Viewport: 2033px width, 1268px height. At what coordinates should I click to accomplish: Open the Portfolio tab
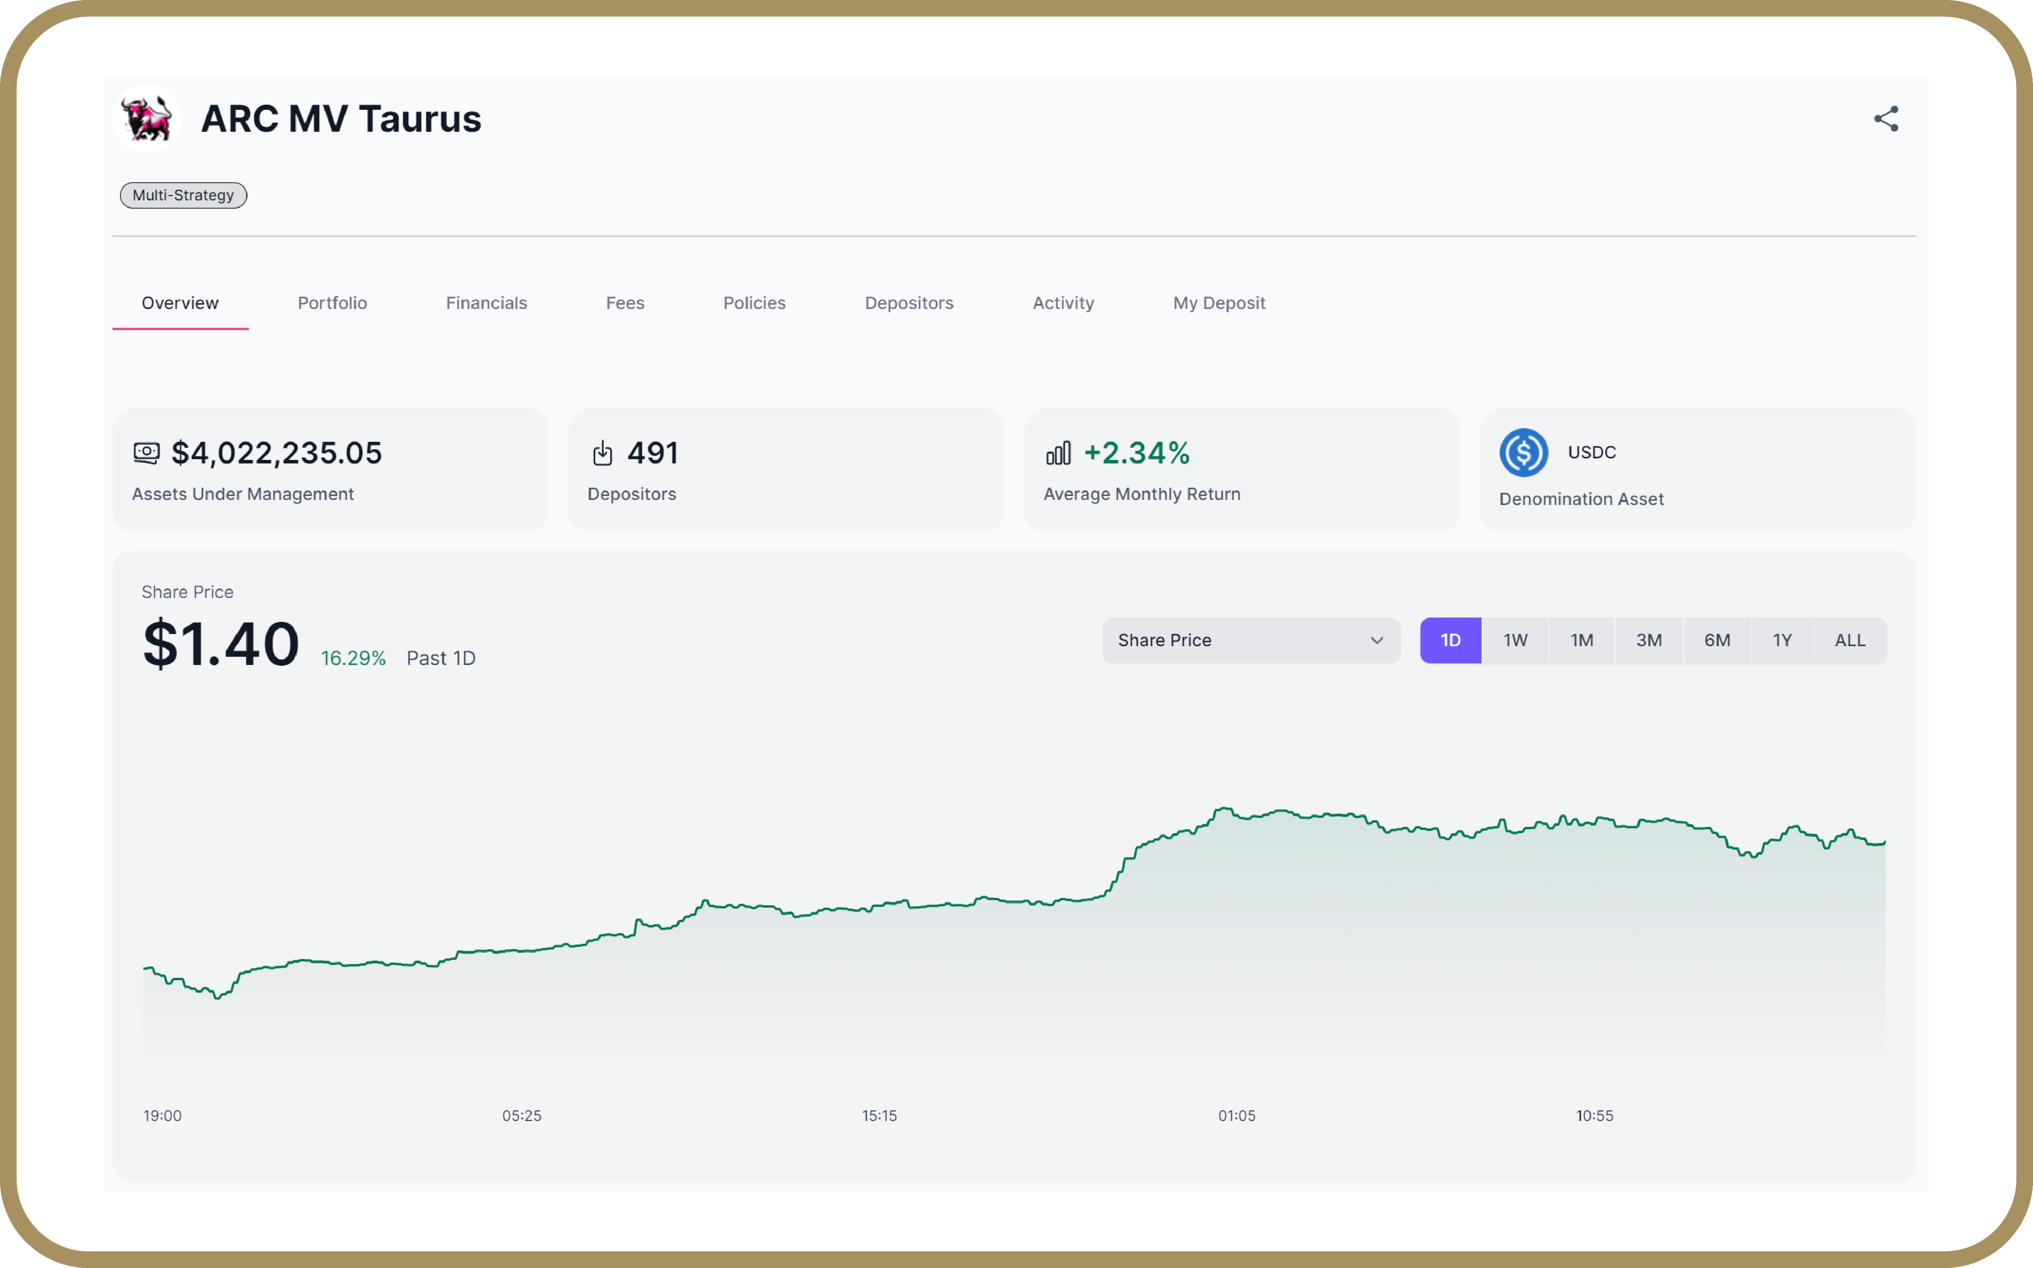(332, 303)
